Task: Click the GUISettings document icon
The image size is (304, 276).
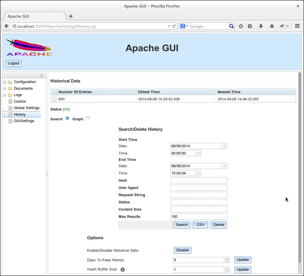Action: [x=10, y=121]
